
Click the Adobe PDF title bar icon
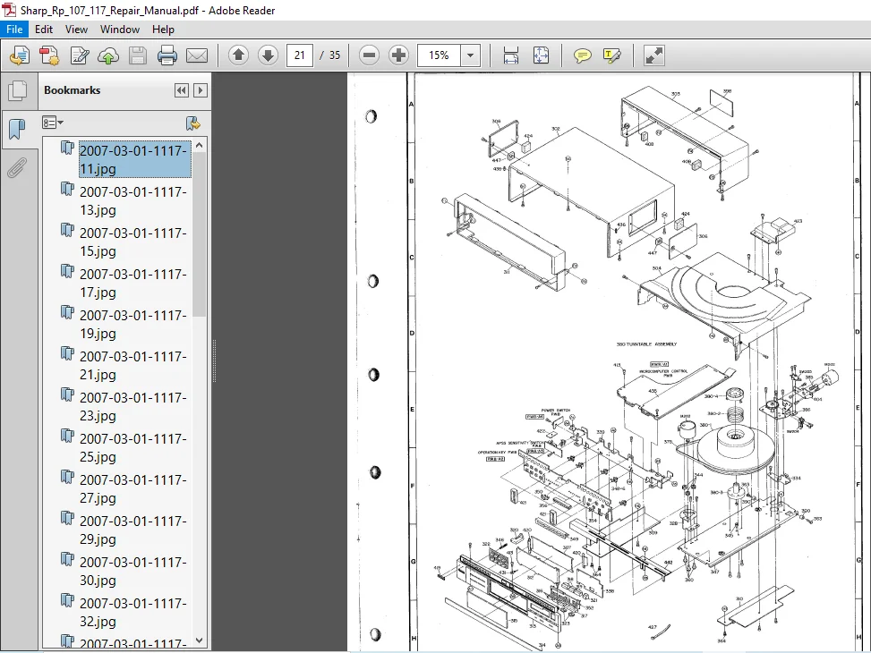(10, 10)
